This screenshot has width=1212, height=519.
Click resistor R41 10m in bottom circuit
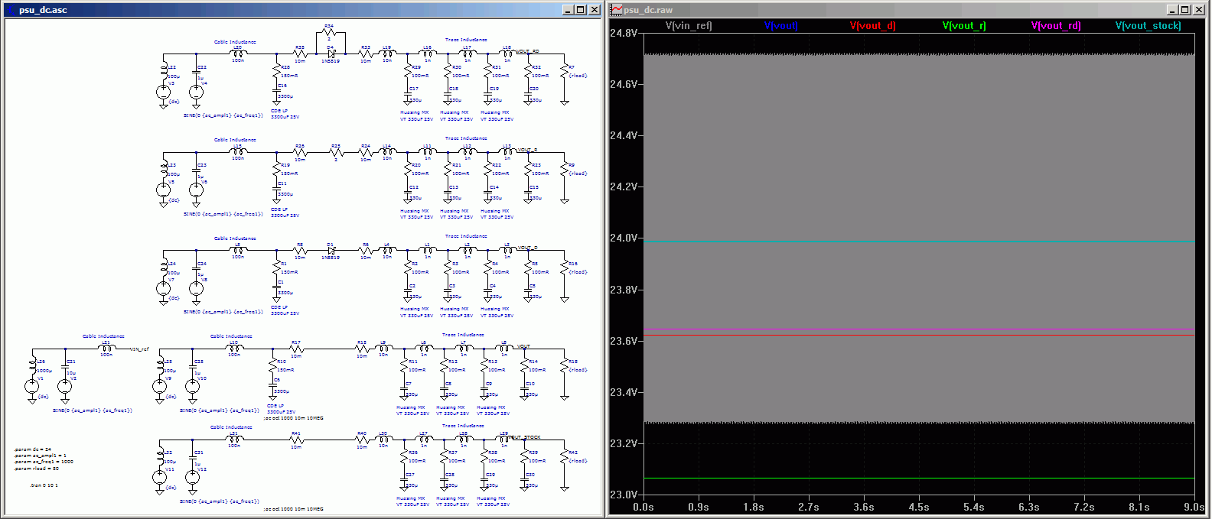(296, 440)
